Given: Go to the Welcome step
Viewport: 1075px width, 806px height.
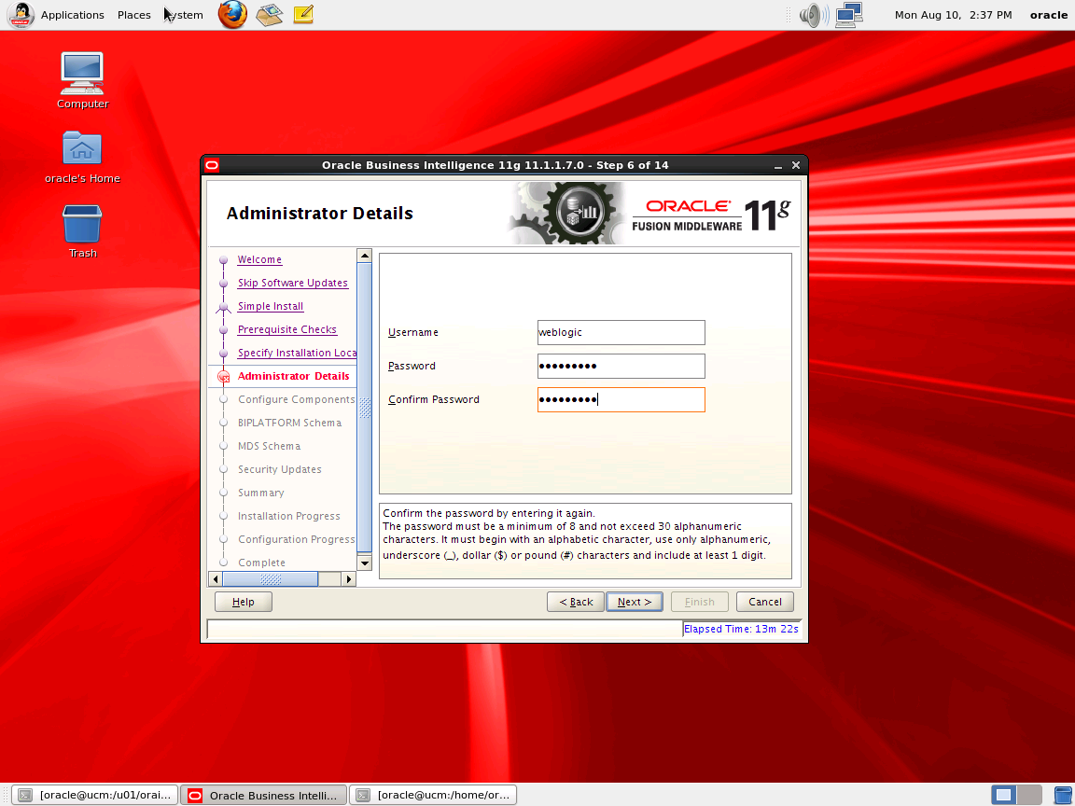Looking at the screenshot, I should tap(259, 259).
